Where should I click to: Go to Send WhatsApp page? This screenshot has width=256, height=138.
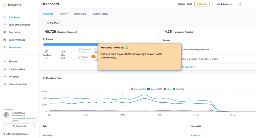pyautogui.click(x=17, y=40)
